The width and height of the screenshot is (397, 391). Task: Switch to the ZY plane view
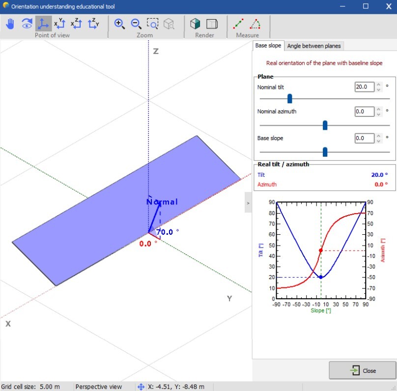pos(93,24)
